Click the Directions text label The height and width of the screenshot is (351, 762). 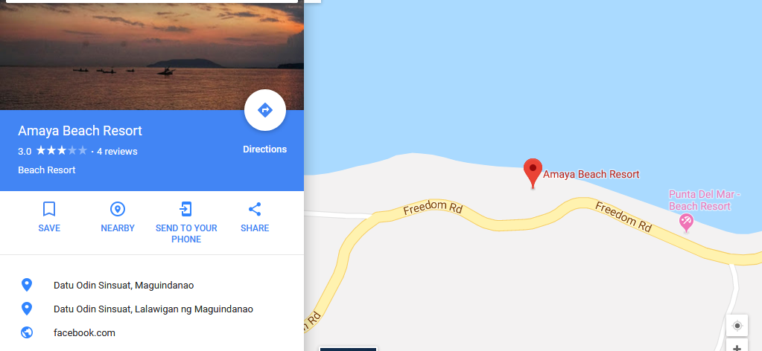[265, 149]
